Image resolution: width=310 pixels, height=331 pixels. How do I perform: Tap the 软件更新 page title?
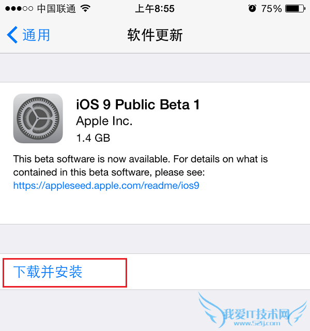[155, 35]
